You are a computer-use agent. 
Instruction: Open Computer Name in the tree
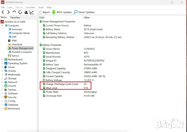[x=19, y=33]
